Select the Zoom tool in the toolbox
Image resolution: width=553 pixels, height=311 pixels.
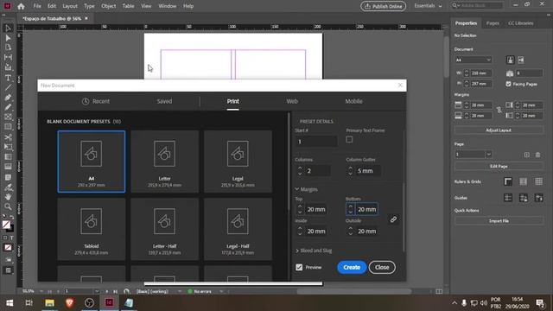pos(8,206)
